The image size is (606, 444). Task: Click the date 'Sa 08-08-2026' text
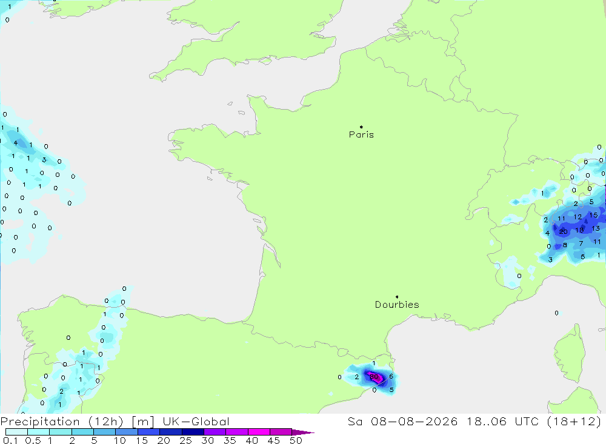[x=402, y=421]
